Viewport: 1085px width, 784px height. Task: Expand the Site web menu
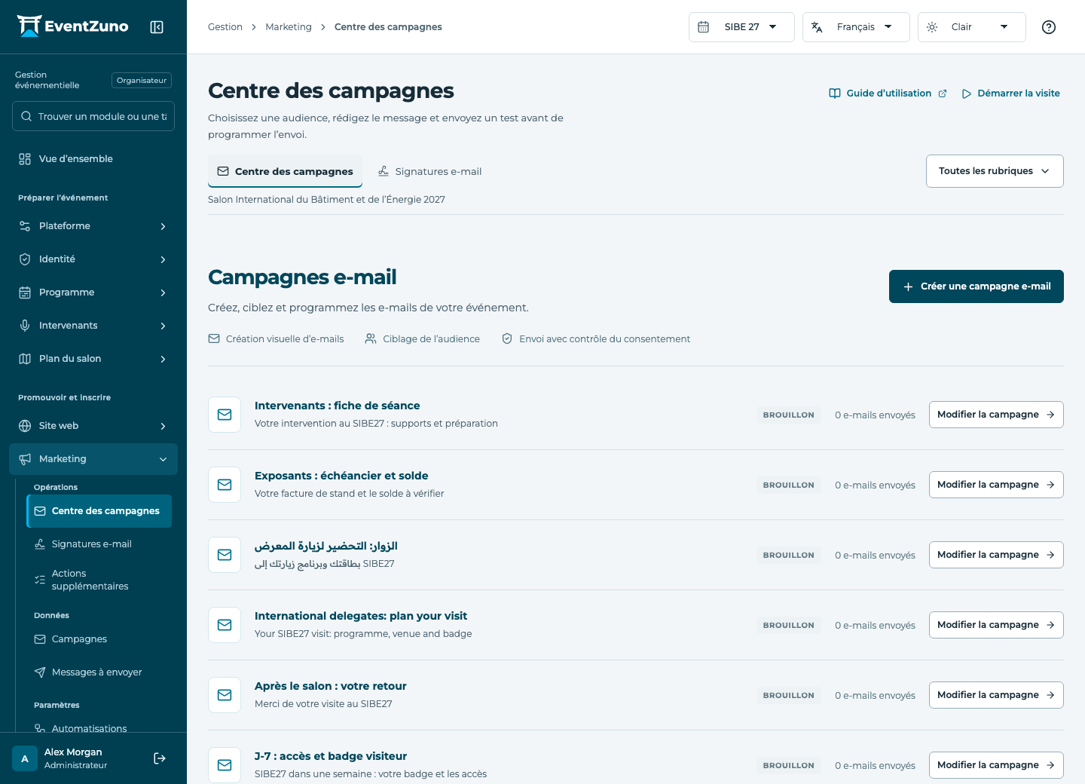(93, 426)
